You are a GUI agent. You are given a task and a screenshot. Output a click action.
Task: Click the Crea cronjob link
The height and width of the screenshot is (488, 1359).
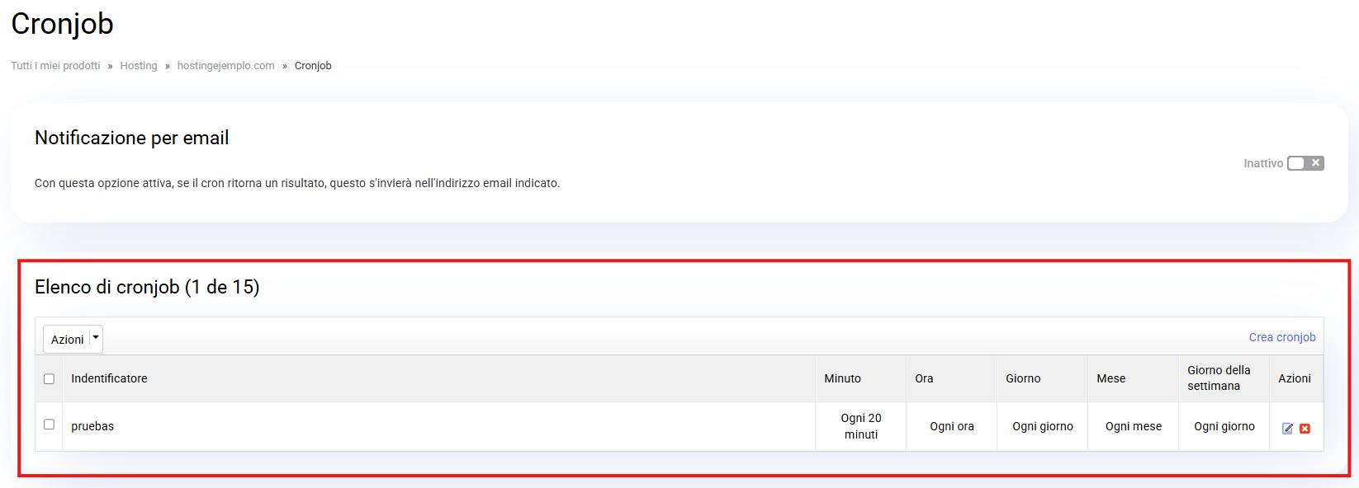coord(1281,337)
